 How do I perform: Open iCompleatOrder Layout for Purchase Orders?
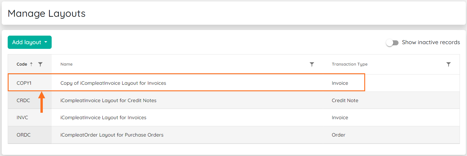112,135
